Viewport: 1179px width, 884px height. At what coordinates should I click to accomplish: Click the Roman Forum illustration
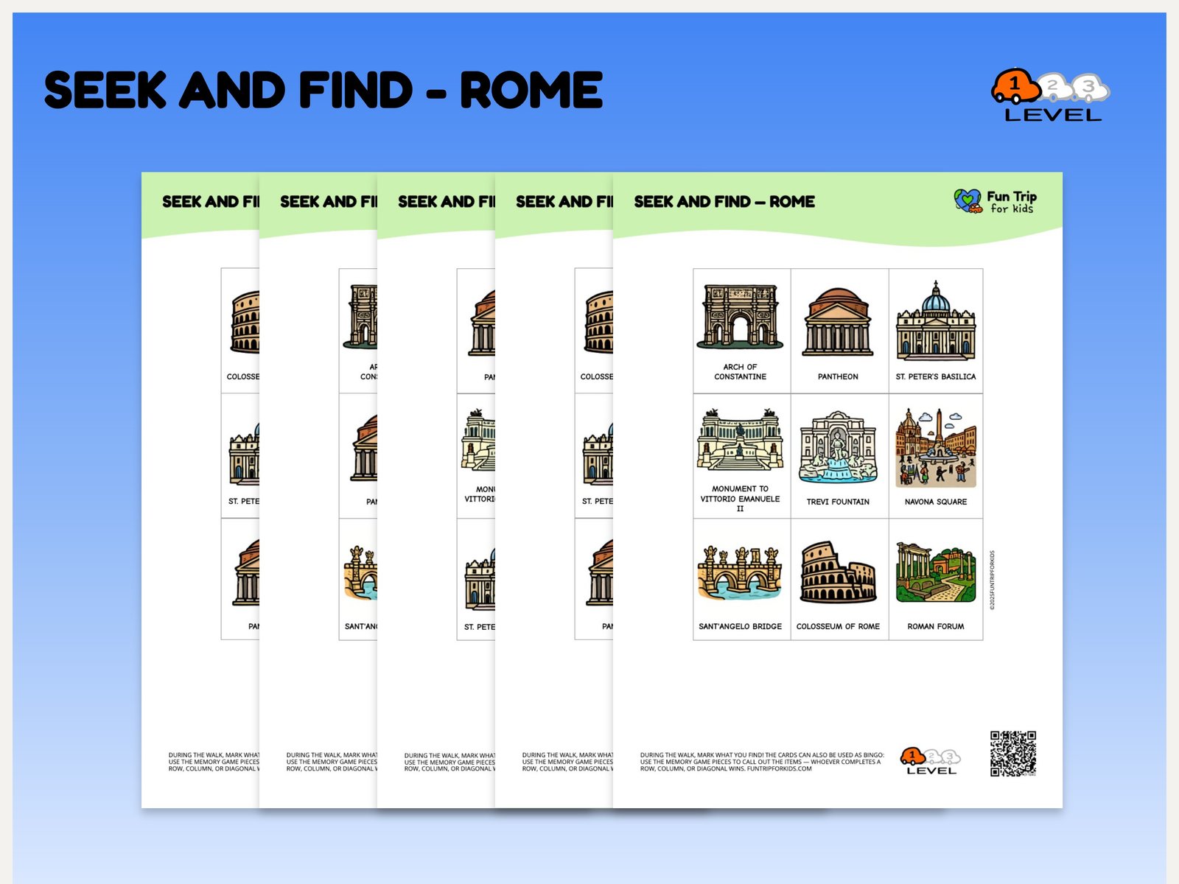[x=935, y=571]
